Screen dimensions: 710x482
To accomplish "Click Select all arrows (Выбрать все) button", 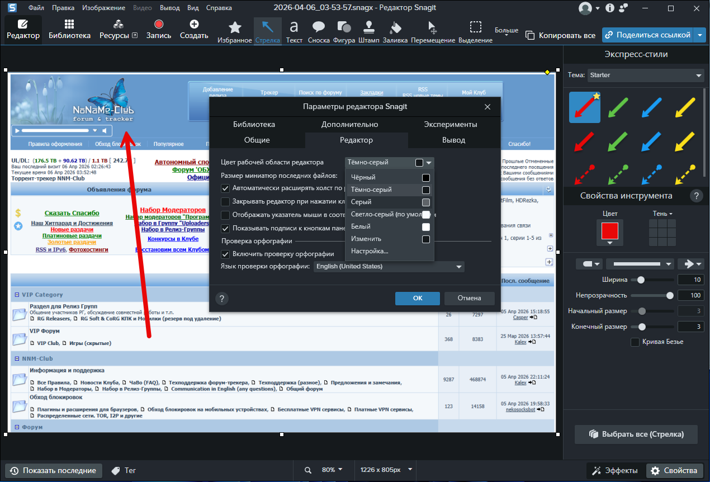I will [636, 434].
